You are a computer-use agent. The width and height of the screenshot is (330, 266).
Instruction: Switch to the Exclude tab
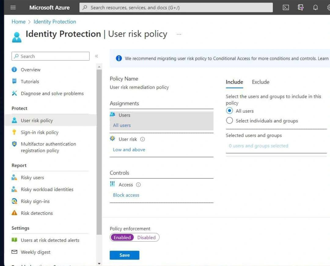[x=261, y=82]
